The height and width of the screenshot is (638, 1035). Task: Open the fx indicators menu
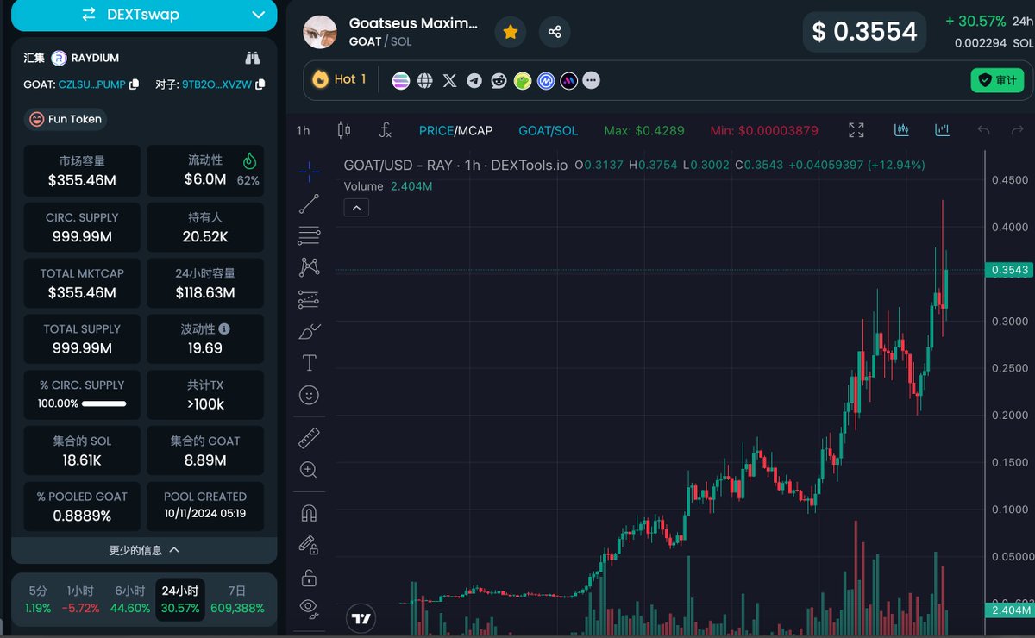[386, 131]
